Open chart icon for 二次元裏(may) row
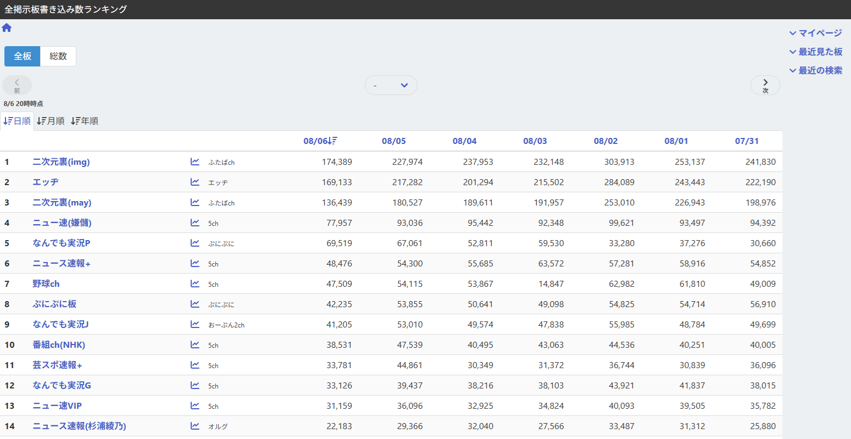 (x=194, y=202)
